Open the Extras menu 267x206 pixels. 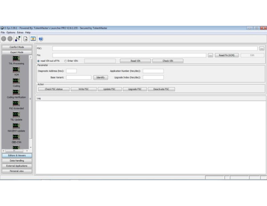pyautogui.click(x=20, y=32)
